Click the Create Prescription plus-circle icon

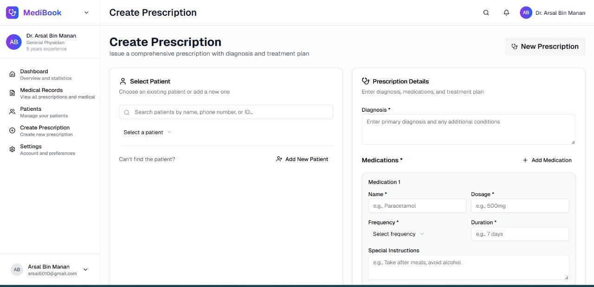(13, 131)
